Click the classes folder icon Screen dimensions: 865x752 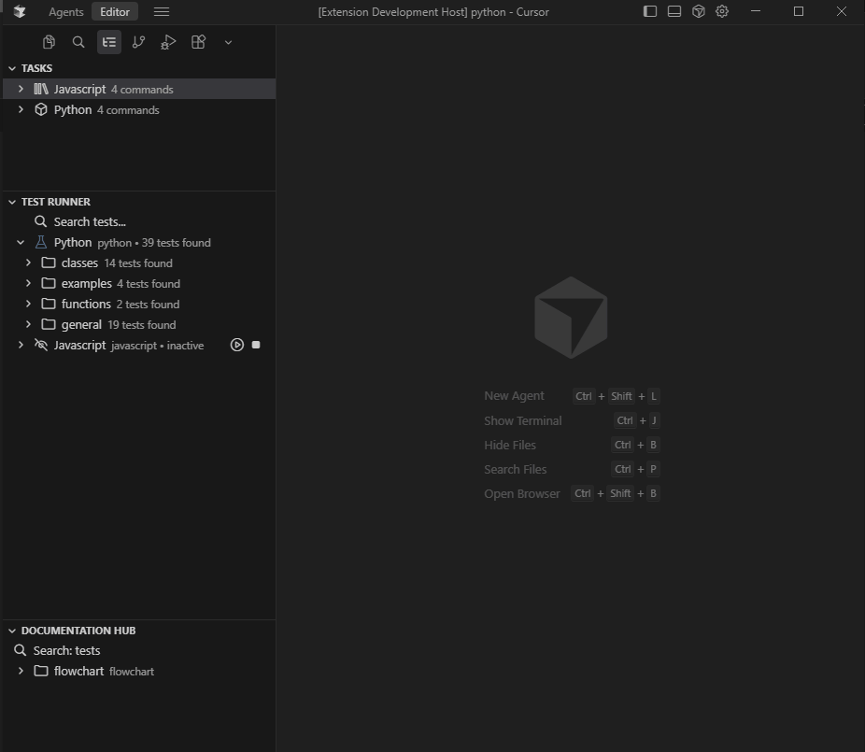[49, 262]
